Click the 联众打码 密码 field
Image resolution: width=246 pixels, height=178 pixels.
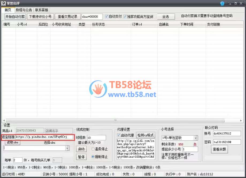(227, 142)
